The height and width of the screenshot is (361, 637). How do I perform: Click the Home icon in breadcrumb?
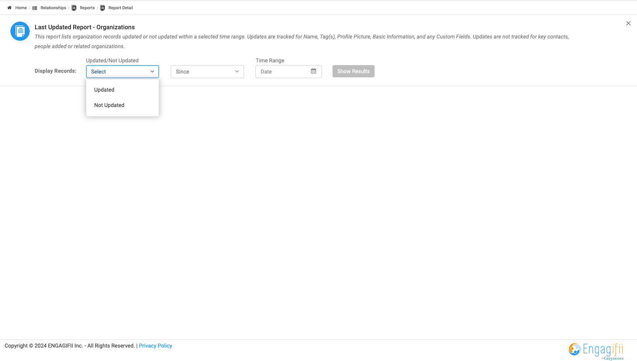(x=10, y=8)
